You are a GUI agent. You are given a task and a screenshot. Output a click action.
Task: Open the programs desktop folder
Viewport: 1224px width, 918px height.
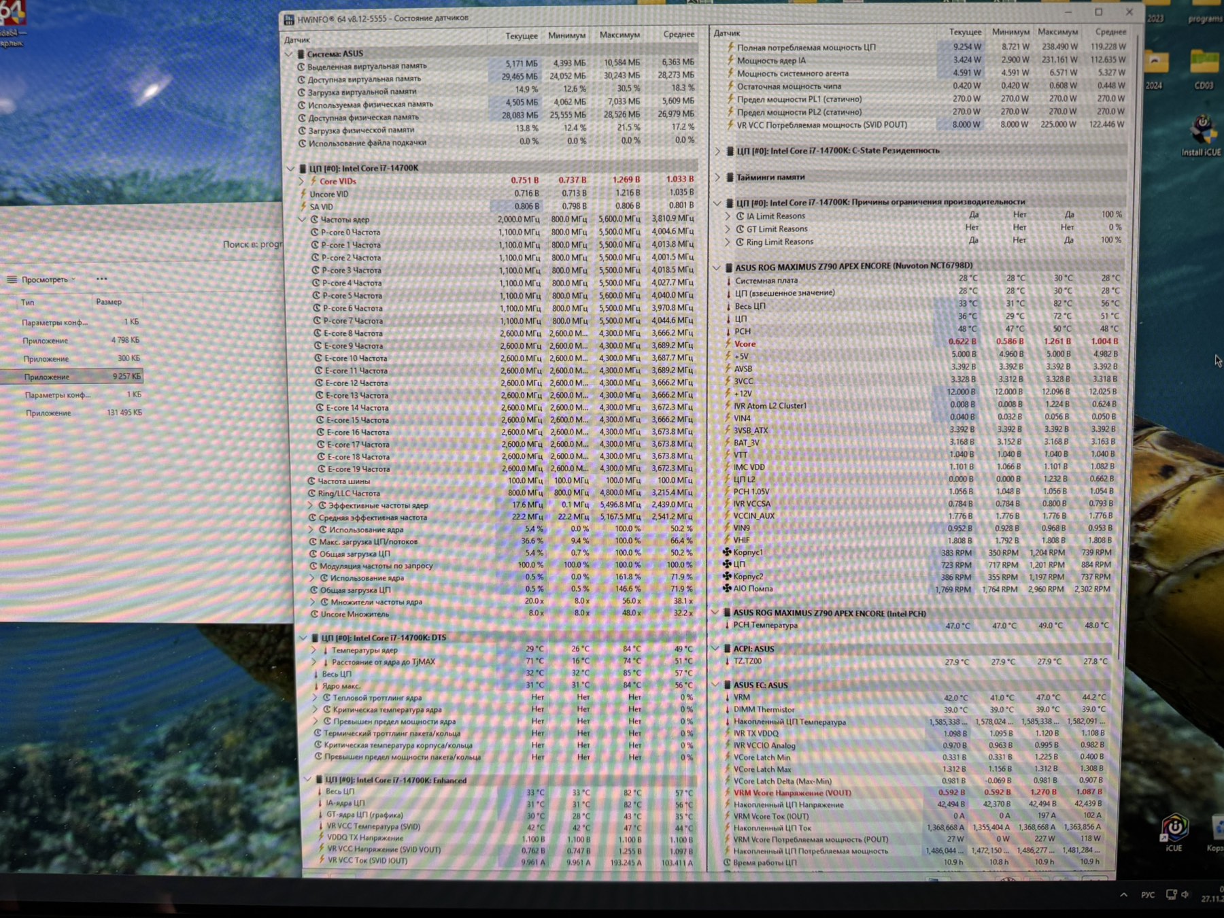pyautogui.click(x=1206, y=12)
